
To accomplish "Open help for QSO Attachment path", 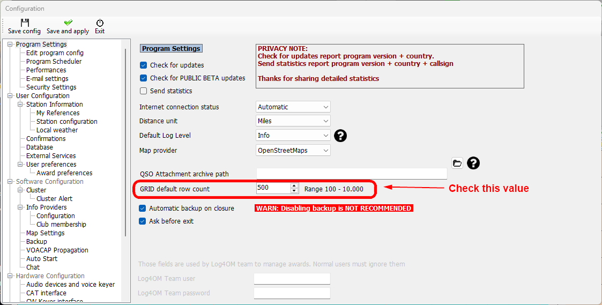I will [x=473, y=163].
